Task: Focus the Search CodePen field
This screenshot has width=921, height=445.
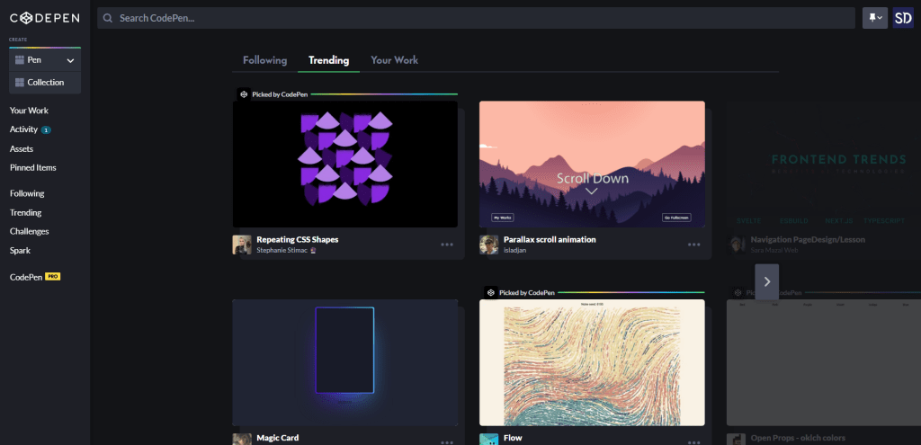Action: click(477, 18)
